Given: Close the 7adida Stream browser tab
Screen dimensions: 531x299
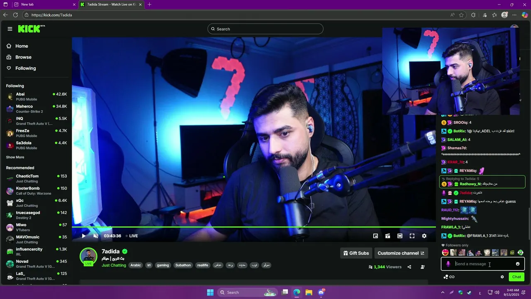Looking at the screenshot, I should click(x=140, y=5).
